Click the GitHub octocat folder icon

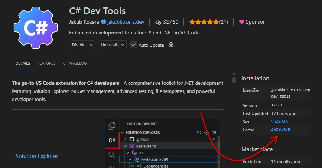coord(132,140)
